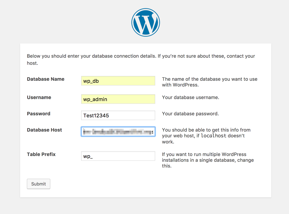
Task: Click the WordPress logo
Action: point(146,22)
